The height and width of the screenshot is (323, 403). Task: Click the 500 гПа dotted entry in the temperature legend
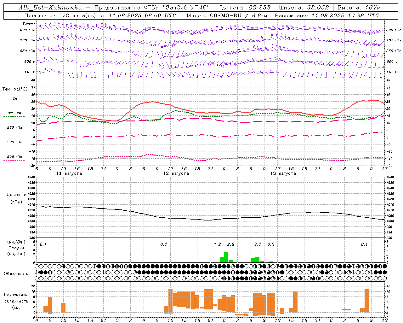(x=15, y=157)
